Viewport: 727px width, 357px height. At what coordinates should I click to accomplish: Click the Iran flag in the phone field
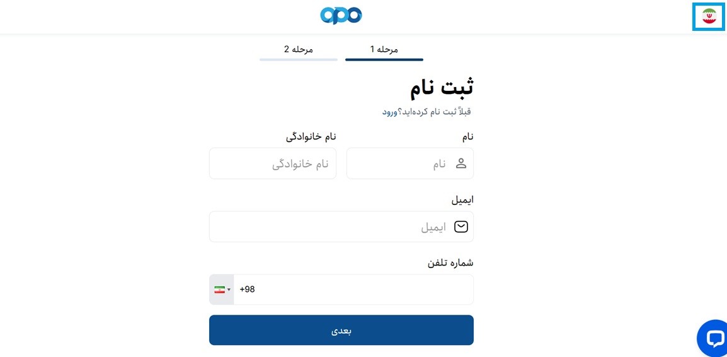[219, 290]
